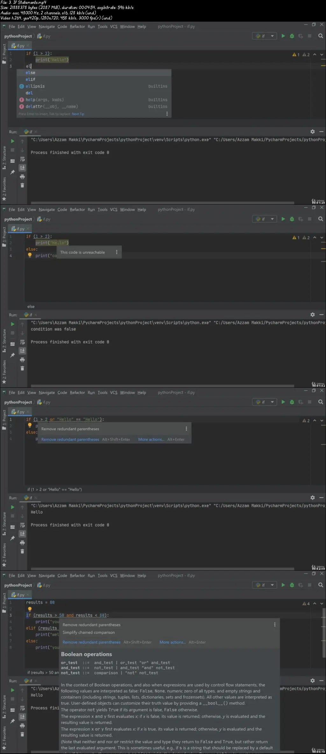Click Run console horizontal scrollbar in Hello-comparison frame
The image size is (326, 754).
162,569
